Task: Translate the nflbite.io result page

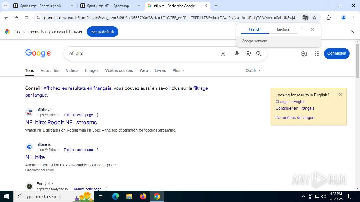Action: (78, 150)
